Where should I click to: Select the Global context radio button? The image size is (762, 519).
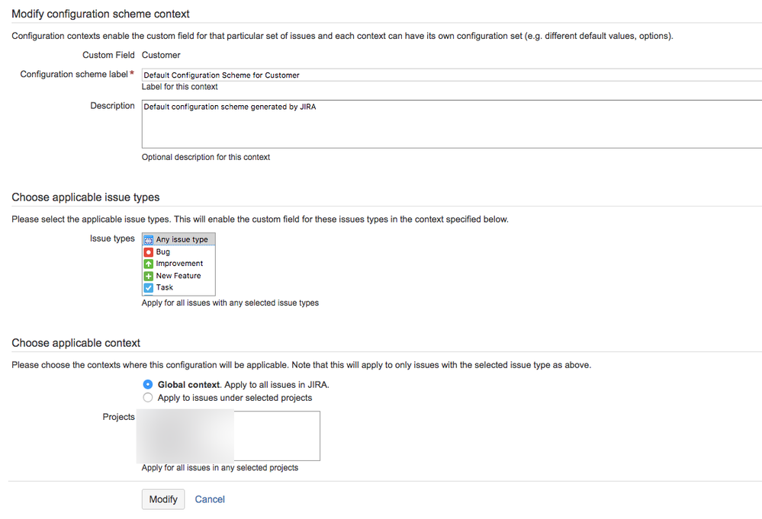pyautogui.click(x=148, y=385)
